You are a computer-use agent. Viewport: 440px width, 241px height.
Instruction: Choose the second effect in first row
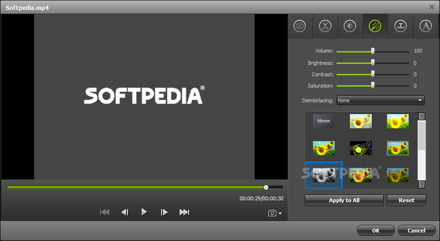(x=361, y=121)
